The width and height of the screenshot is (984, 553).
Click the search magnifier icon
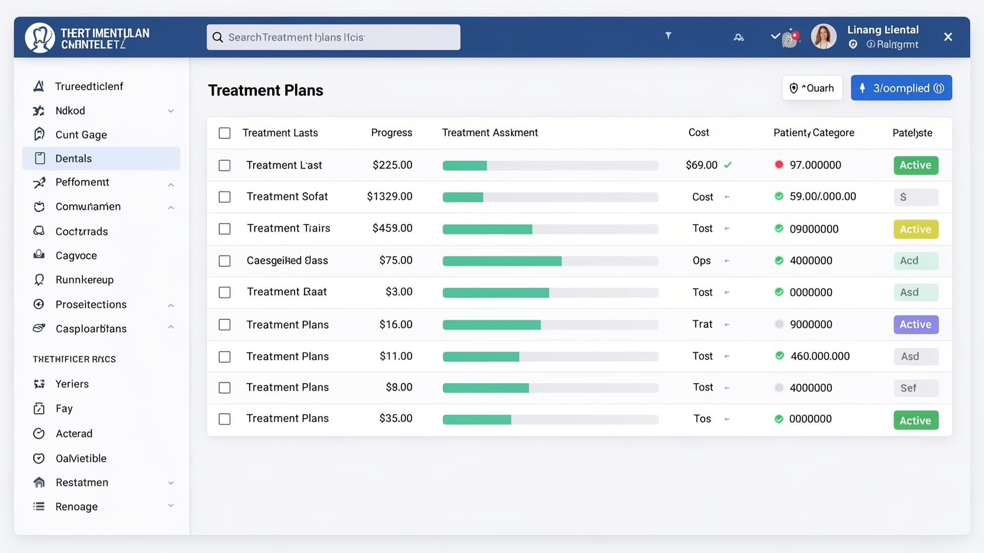[218, 37]
